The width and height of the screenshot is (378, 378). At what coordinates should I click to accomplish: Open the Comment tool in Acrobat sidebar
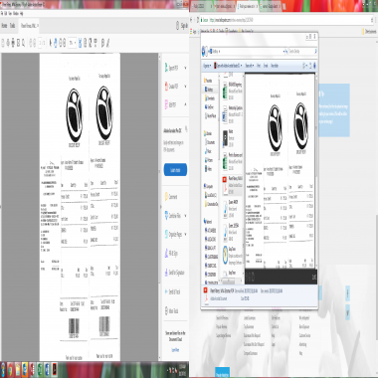pos(171,197)
